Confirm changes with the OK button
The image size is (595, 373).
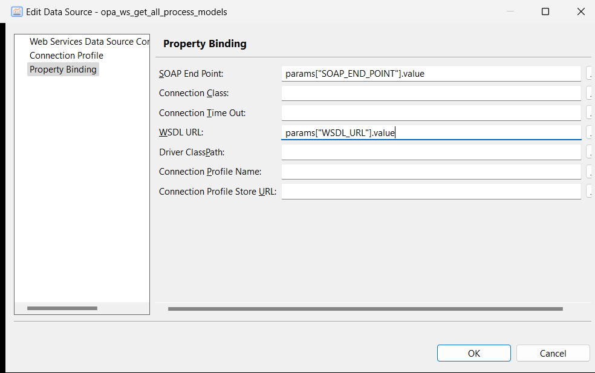[x=474, y=353]
